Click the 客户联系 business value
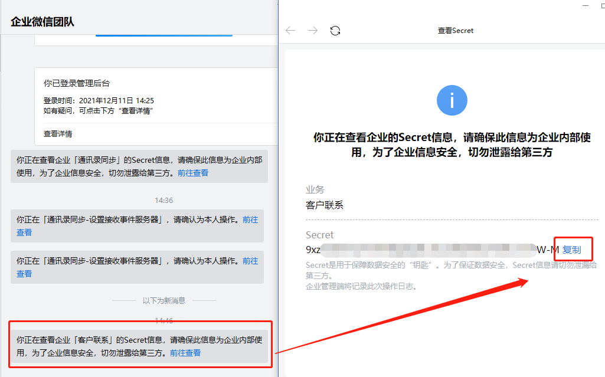 [325, 205]
